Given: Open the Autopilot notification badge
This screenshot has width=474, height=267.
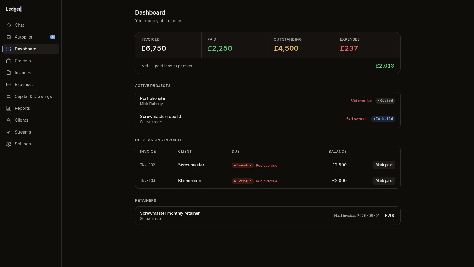Looking at the screenshot, I should coord(52,37).
